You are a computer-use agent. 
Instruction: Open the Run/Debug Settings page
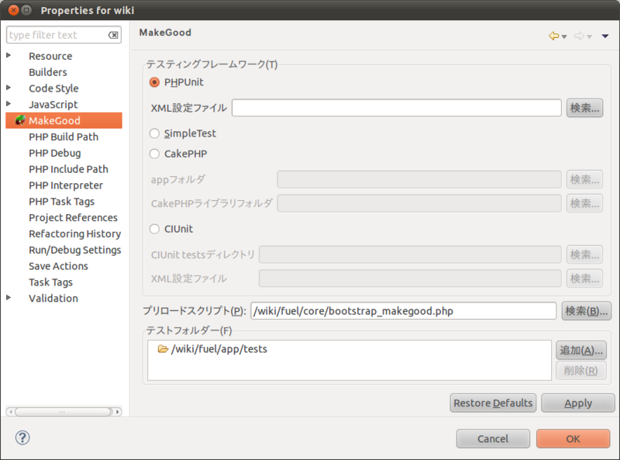click(74, 251)
